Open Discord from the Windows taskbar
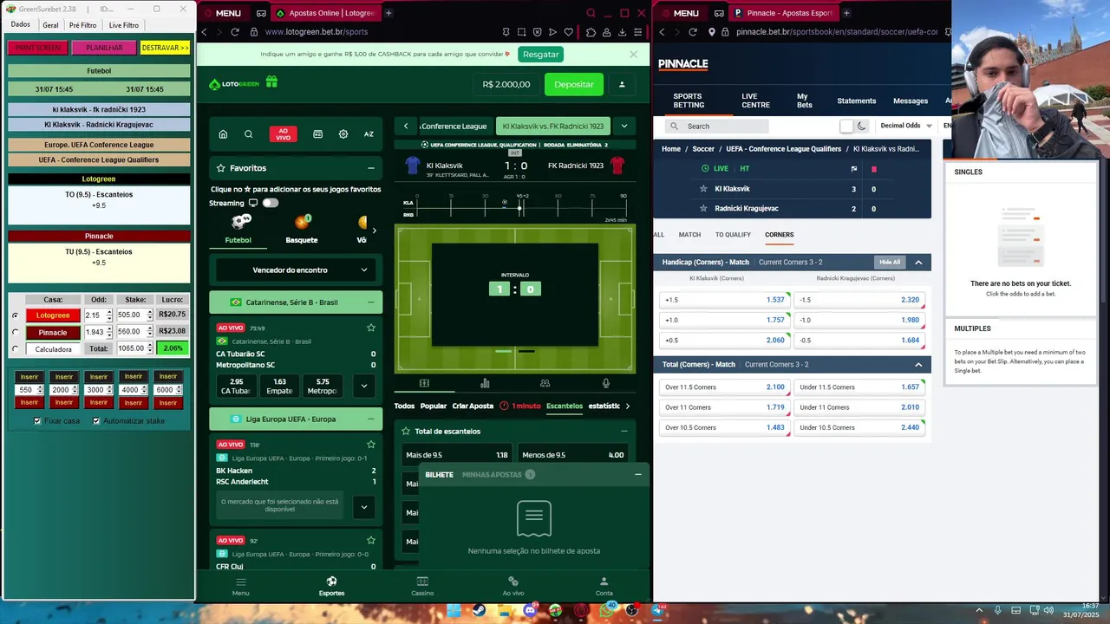The width and height of the screenshot is (1110, 624). click(x=530, y=610)
